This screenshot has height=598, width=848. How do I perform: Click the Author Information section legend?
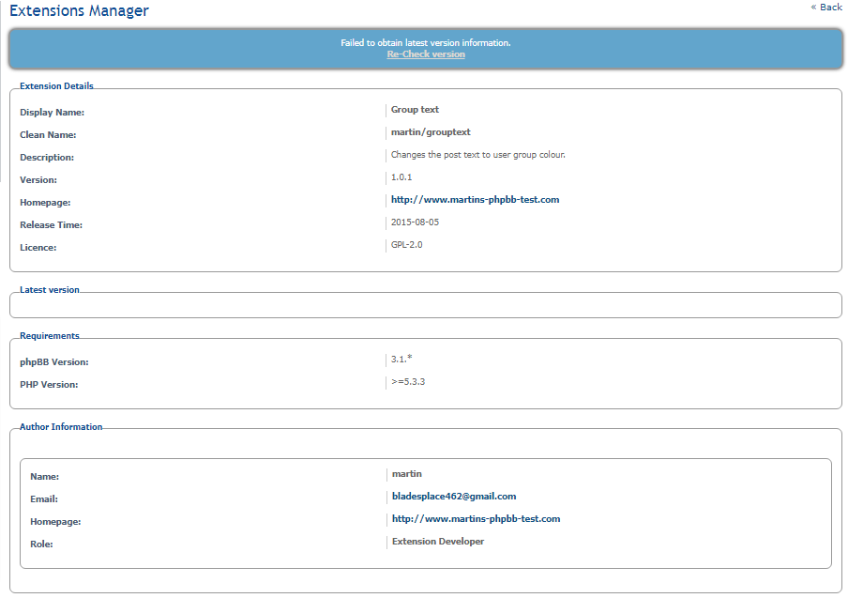[61, 427]
